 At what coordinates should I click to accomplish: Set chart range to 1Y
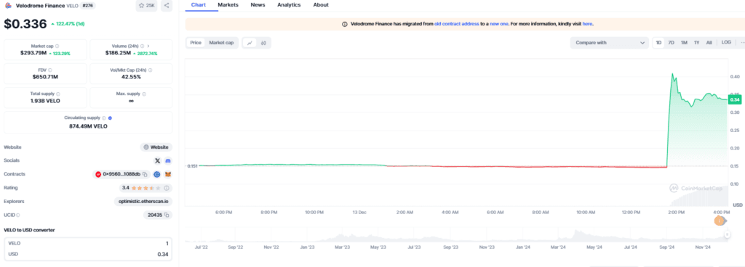pos(696,43)
